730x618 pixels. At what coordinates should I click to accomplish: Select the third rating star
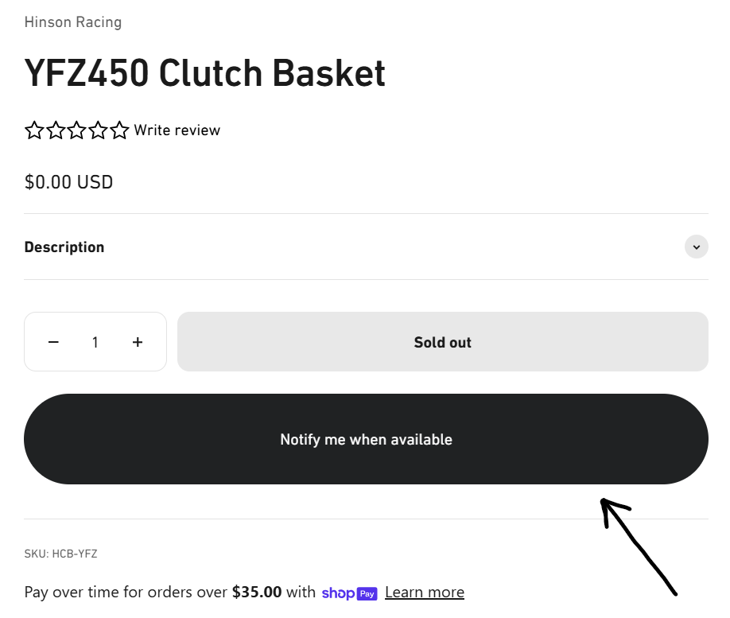tap(77, 130)
